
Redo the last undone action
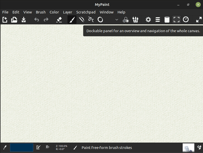46,20
